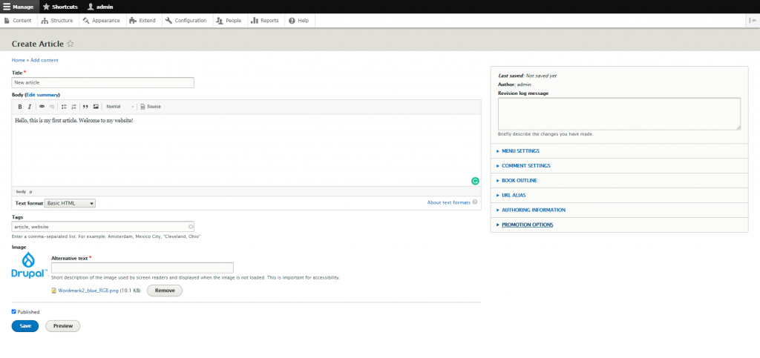
Task: Toggle bold formatting in body editor
Action: [x=20, y=107]
